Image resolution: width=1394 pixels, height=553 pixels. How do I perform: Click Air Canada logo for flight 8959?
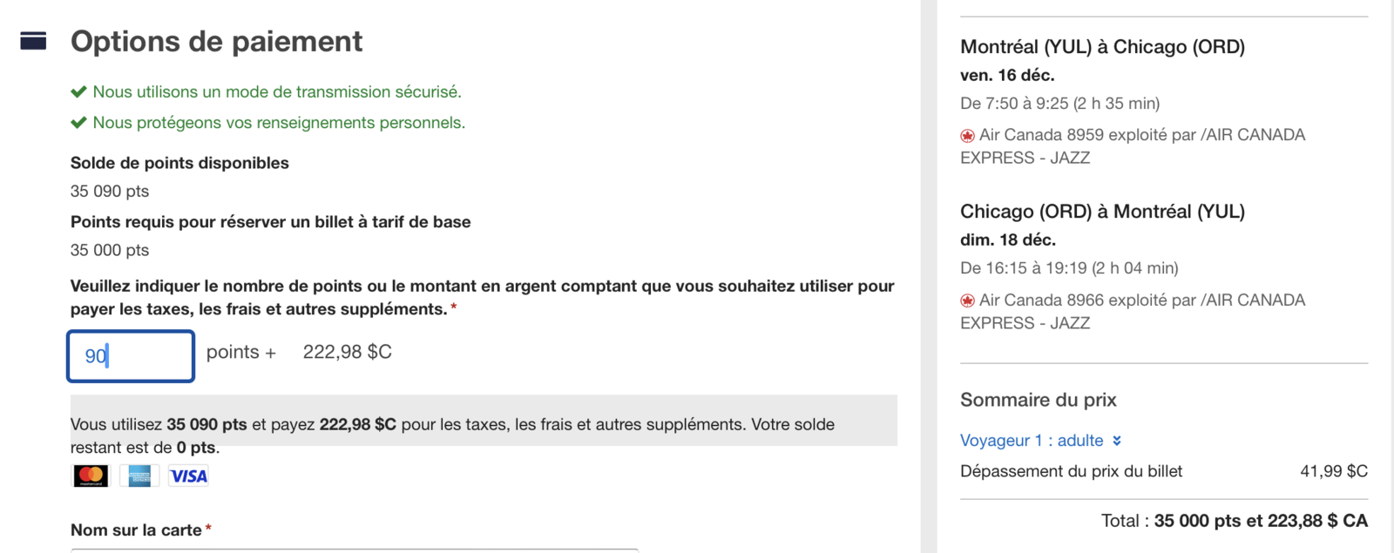click(x=967, y=136)
